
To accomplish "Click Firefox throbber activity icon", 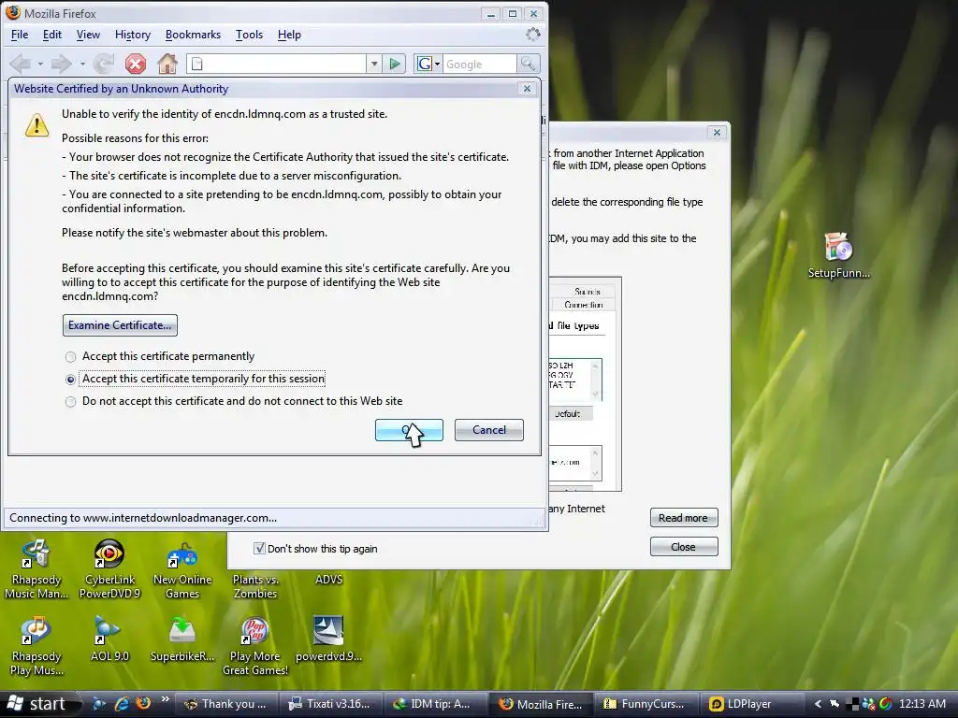I will (x=532, y=35).
